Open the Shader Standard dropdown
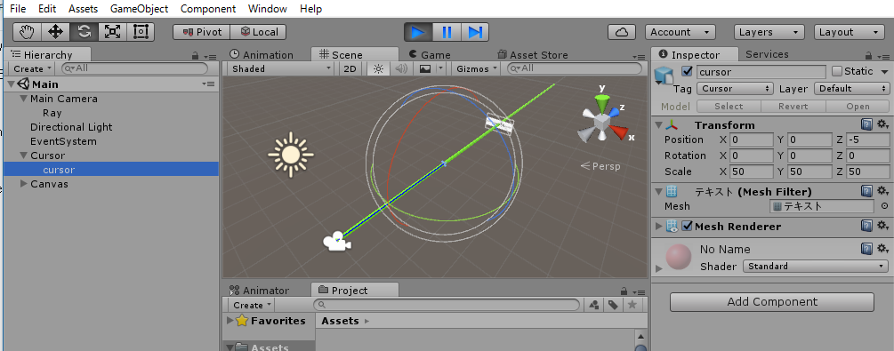 click(x=816, y=266)
